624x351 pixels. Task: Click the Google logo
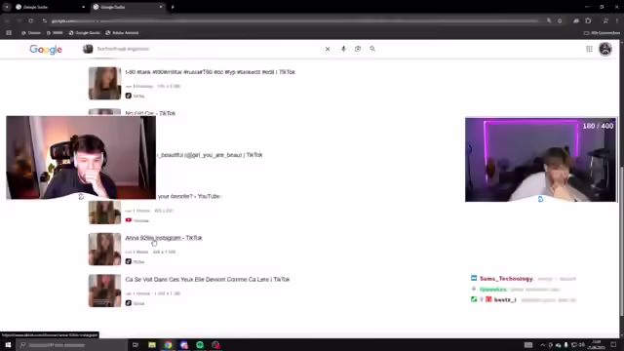[46, 50]
